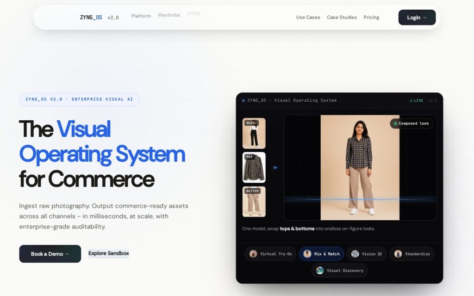474x296 pixels.
Task: Click the Composed look badge
Action: [412, 123]
